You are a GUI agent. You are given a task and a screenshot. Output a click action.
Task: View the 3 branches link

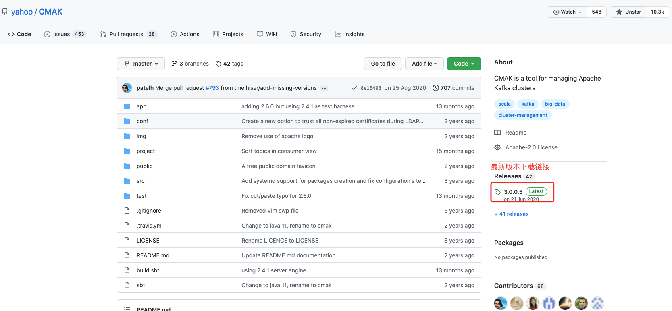pyautogui.click(x=190, y=64)
